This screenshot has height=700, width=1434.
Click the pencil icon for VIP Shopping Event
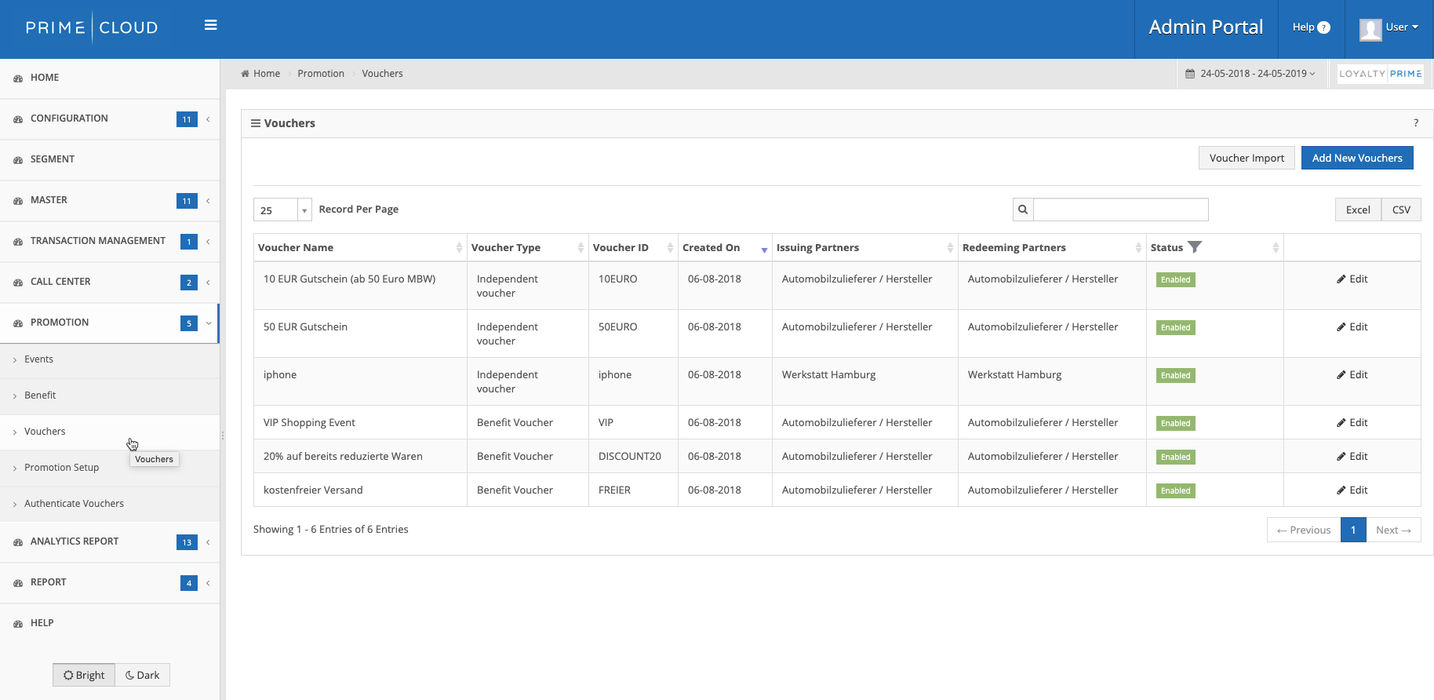point(1341,423)
